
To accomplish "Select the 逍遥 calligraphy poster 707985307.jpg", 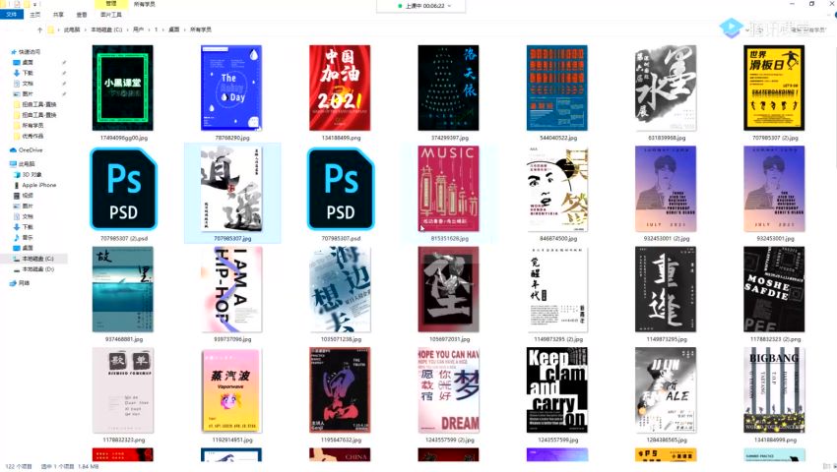I will tap(231, 189).
